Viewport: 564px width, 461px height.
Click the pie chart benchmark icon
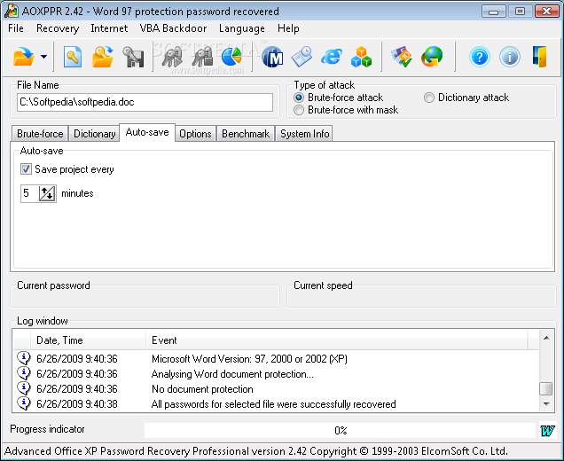point(232,57)
